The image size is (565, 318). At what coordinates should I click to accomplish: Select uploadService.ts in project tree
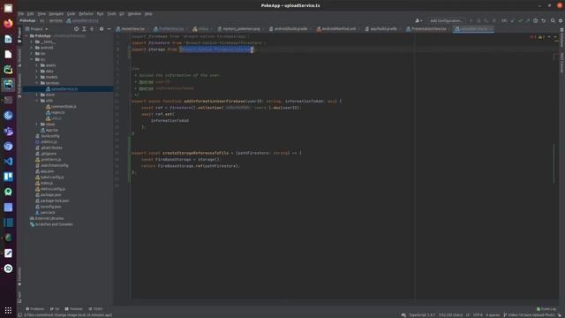[64, 88]
